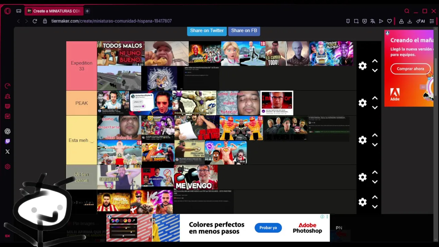Open ChatGPT in the sidebar

tap(8, 131)
